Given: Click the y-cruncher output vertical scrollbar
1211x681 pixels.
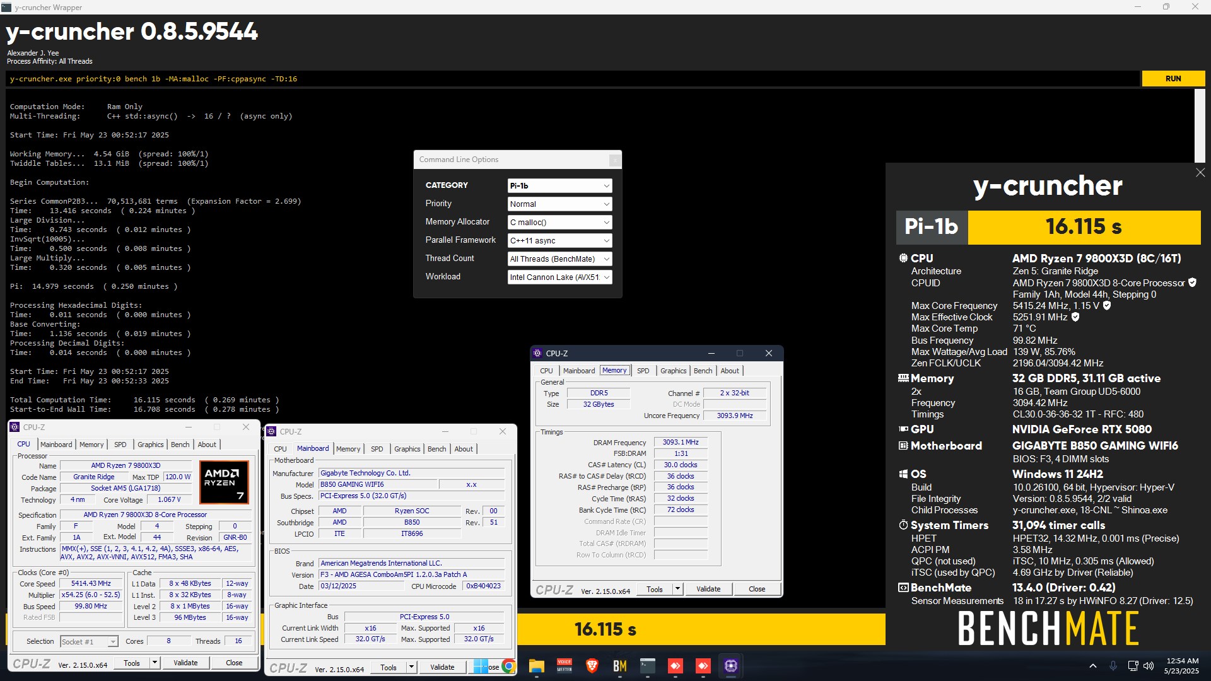Looking at the screenshot, I should (1200, 126).
